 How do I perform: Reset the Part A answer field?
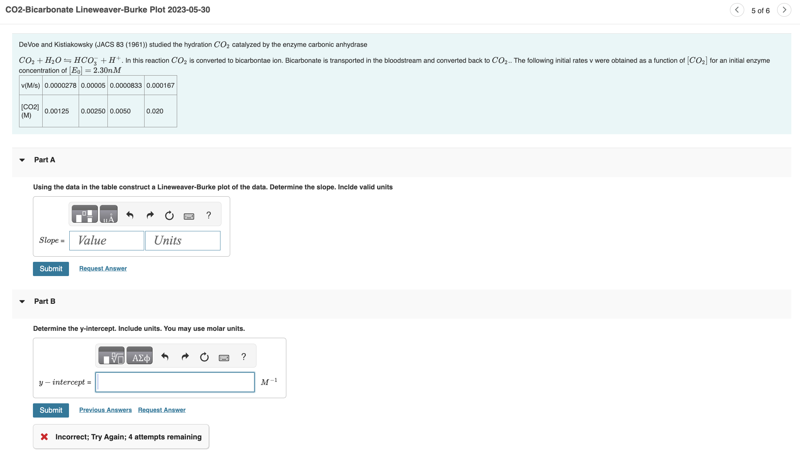click(169, 215)
